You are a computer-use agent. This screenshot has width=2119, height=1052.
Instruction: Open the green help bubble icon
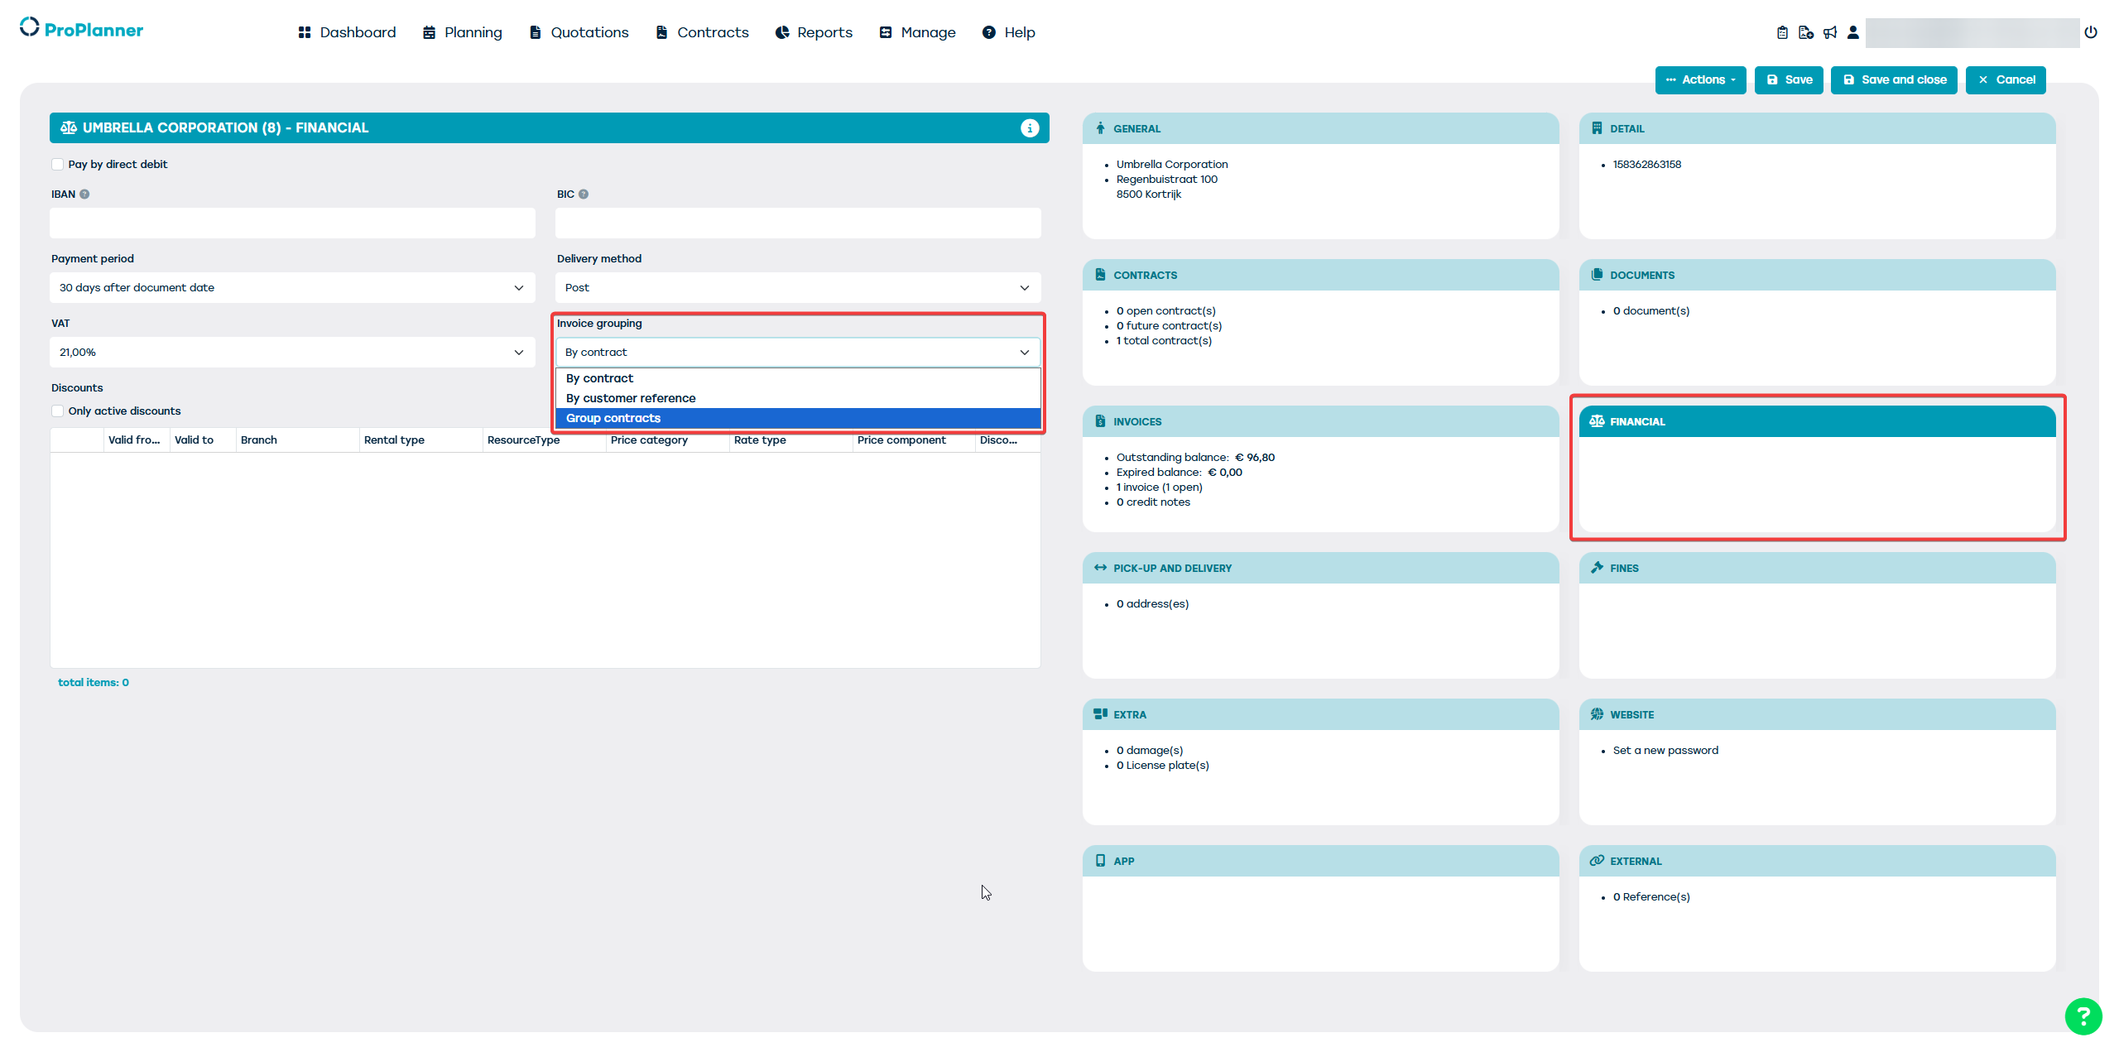[2083, 1016]
